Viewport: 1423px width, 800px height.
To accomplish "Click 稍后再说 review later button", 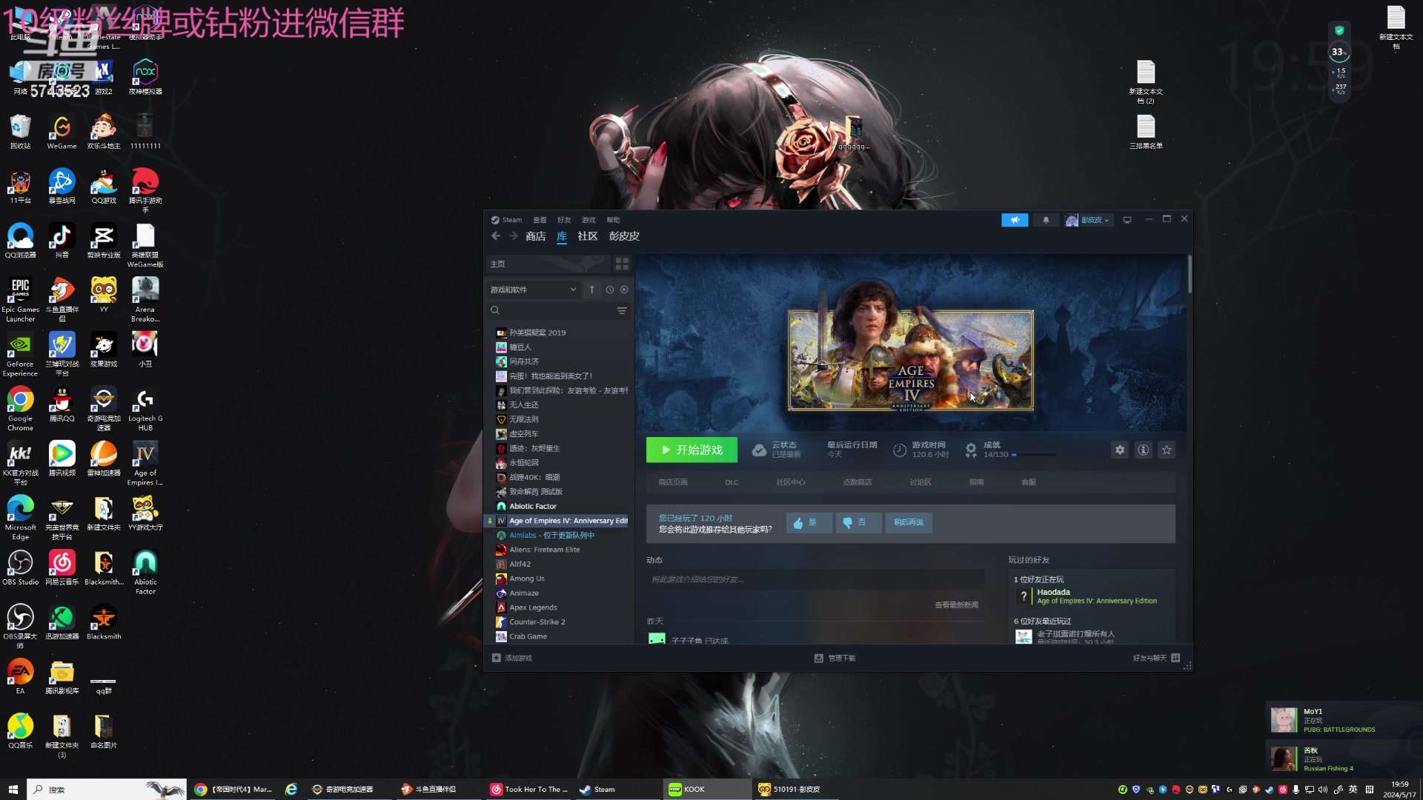I will (908, 522).
